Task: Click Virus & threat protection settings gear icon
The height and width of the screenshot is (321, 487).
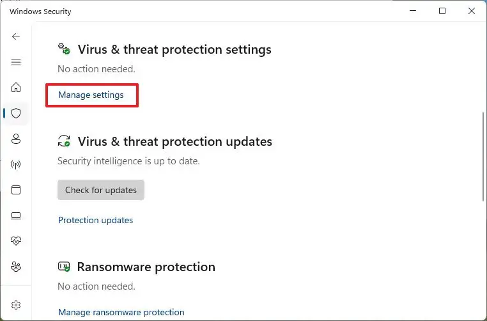Action: pyautogui.click(x=64, y=49)
